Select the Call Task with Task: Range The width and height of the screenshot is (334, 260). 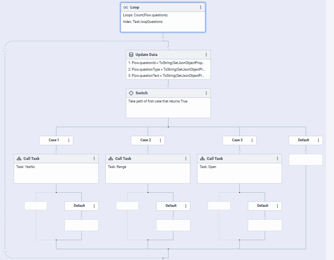click(x=148, y=173)
